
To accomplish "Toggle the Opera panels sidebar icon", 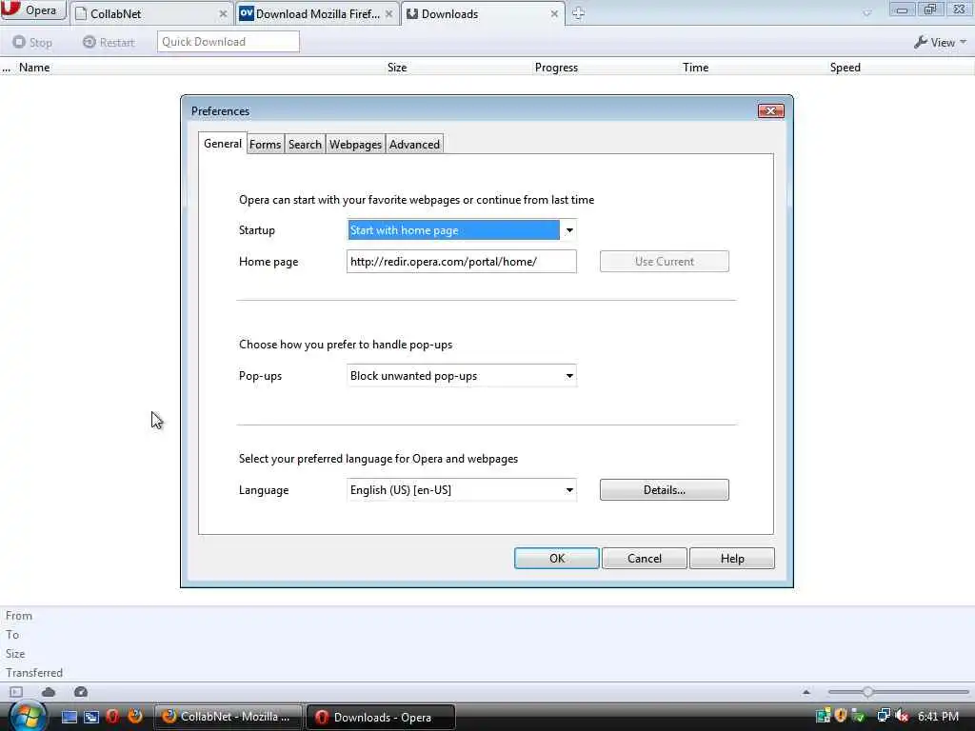I will [16, 692].
